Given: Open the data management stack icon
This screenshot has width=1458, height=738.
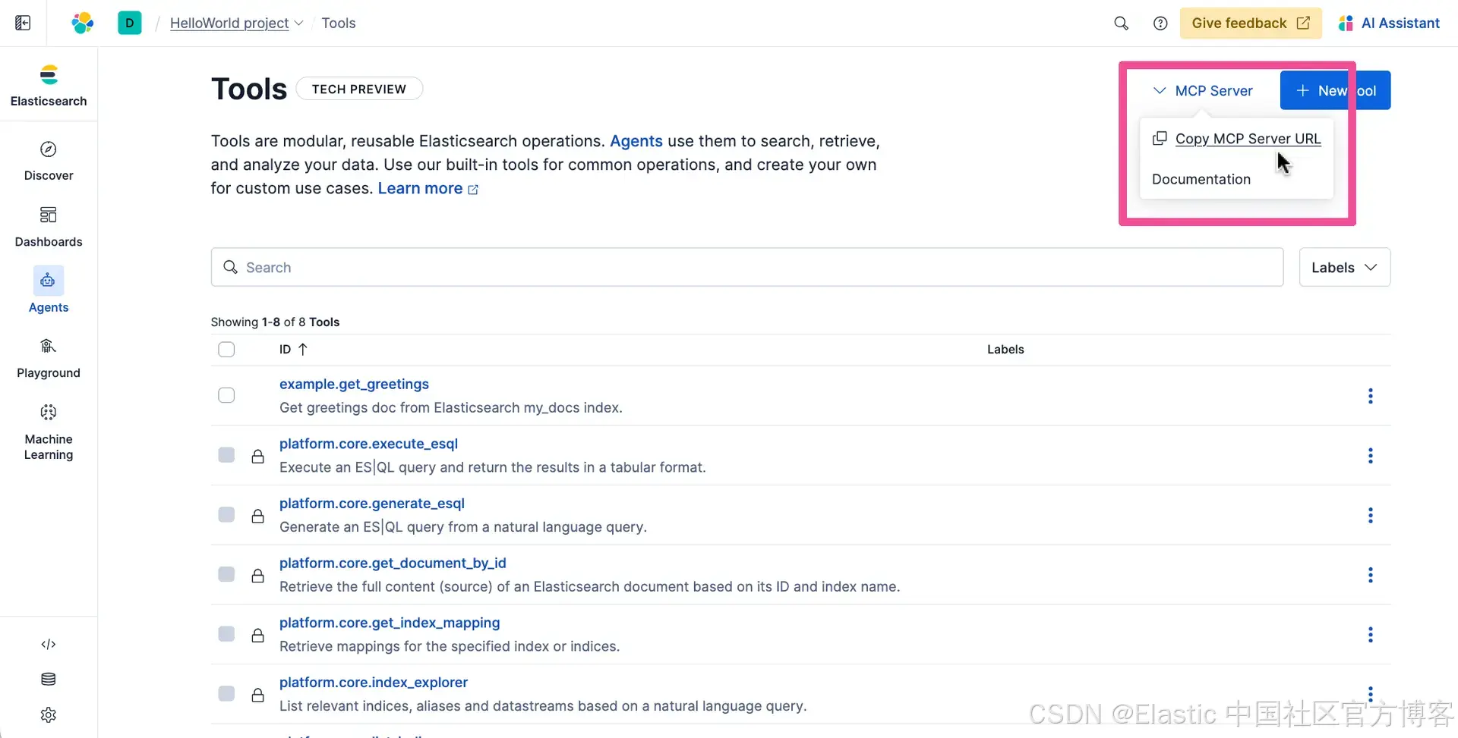Looking at the screenshot, I should click(49, 679).
